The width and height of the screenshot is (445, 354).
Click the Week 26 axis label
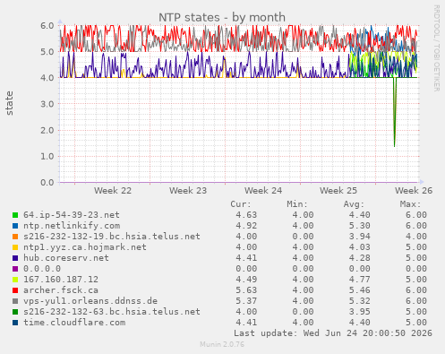[x=414, y=191]
